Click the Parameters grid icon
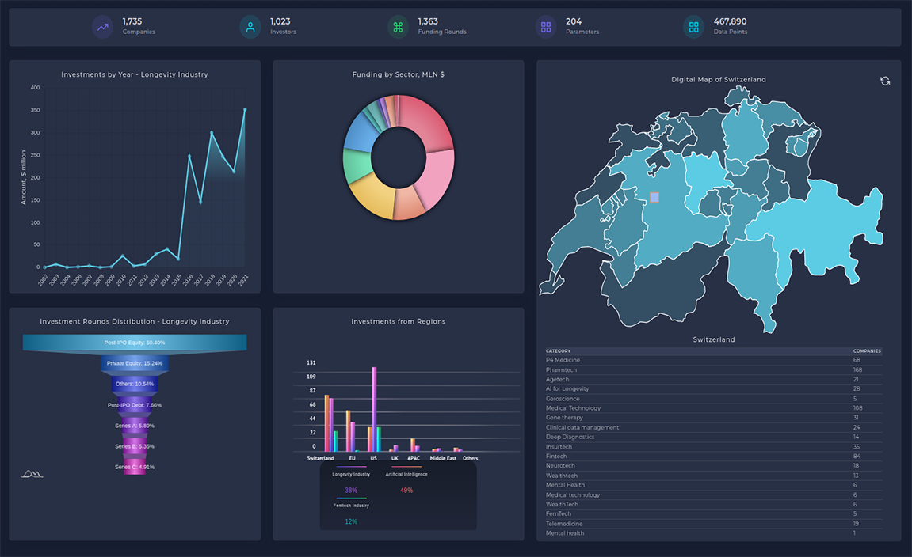Viewport: 912px width, 557px height. click(x=546, y=27)
